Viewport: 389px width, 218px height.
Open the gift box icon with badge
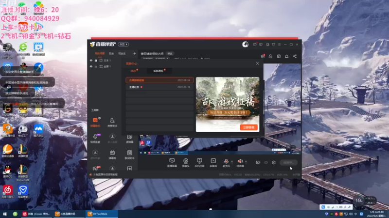click(263, 56)
